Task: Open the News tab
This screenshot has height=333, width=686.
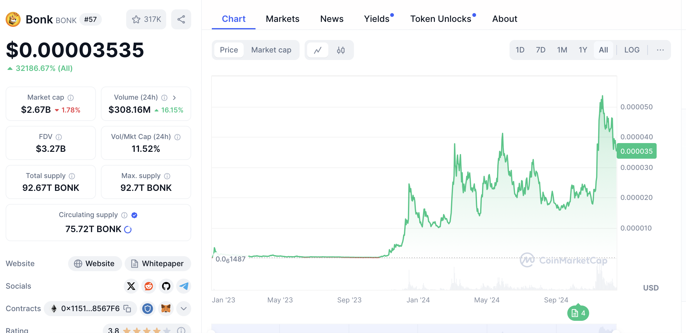Action: pyautogui.click(x=332, y=19)
